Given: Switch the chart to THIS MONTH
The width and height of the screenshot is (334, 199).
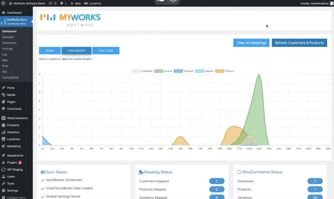Looking at the screenshot, I should [x=76, y=50].
